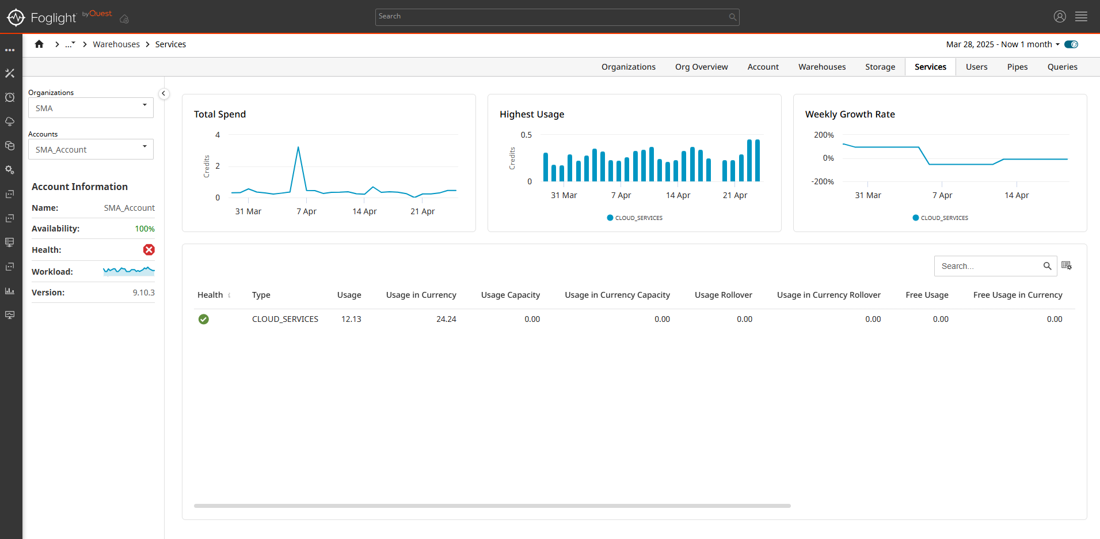Click the Total Spend chart title
Viewport: 1100px width, 539px height.
(x=220, y=114)
